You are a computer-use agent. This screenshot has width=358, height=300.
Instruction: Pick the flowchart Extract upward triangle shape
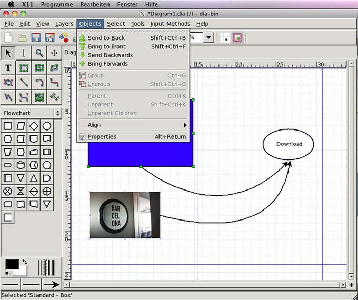click(x=34, y=178)
